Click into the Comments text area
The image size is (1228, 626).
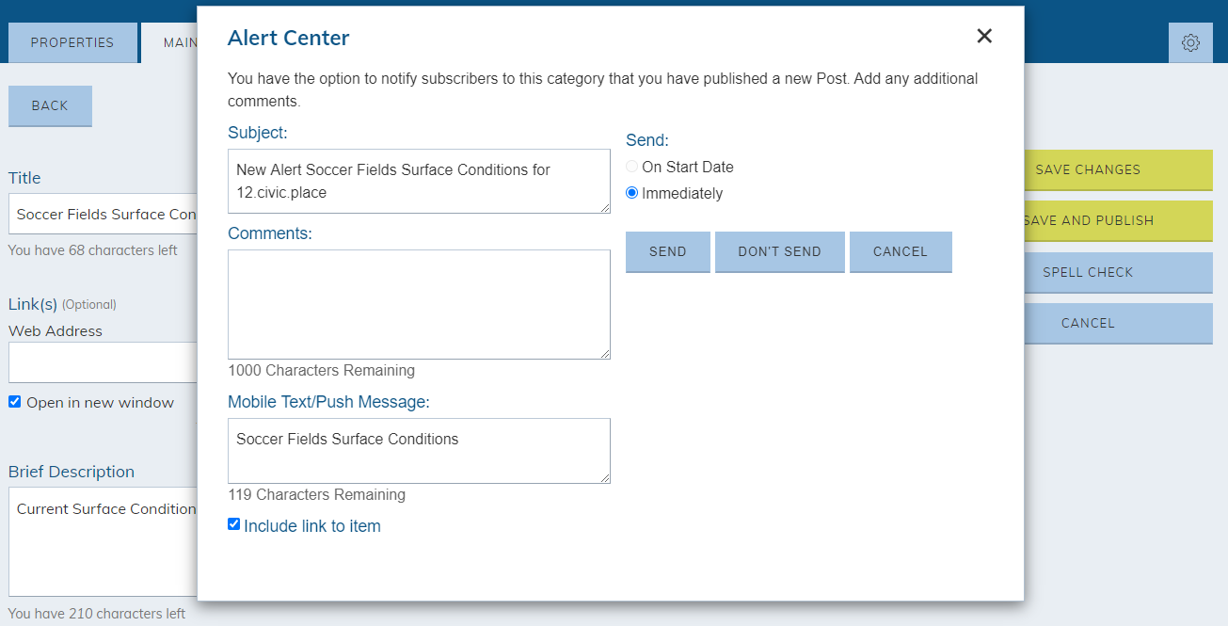tap(419, 304)
